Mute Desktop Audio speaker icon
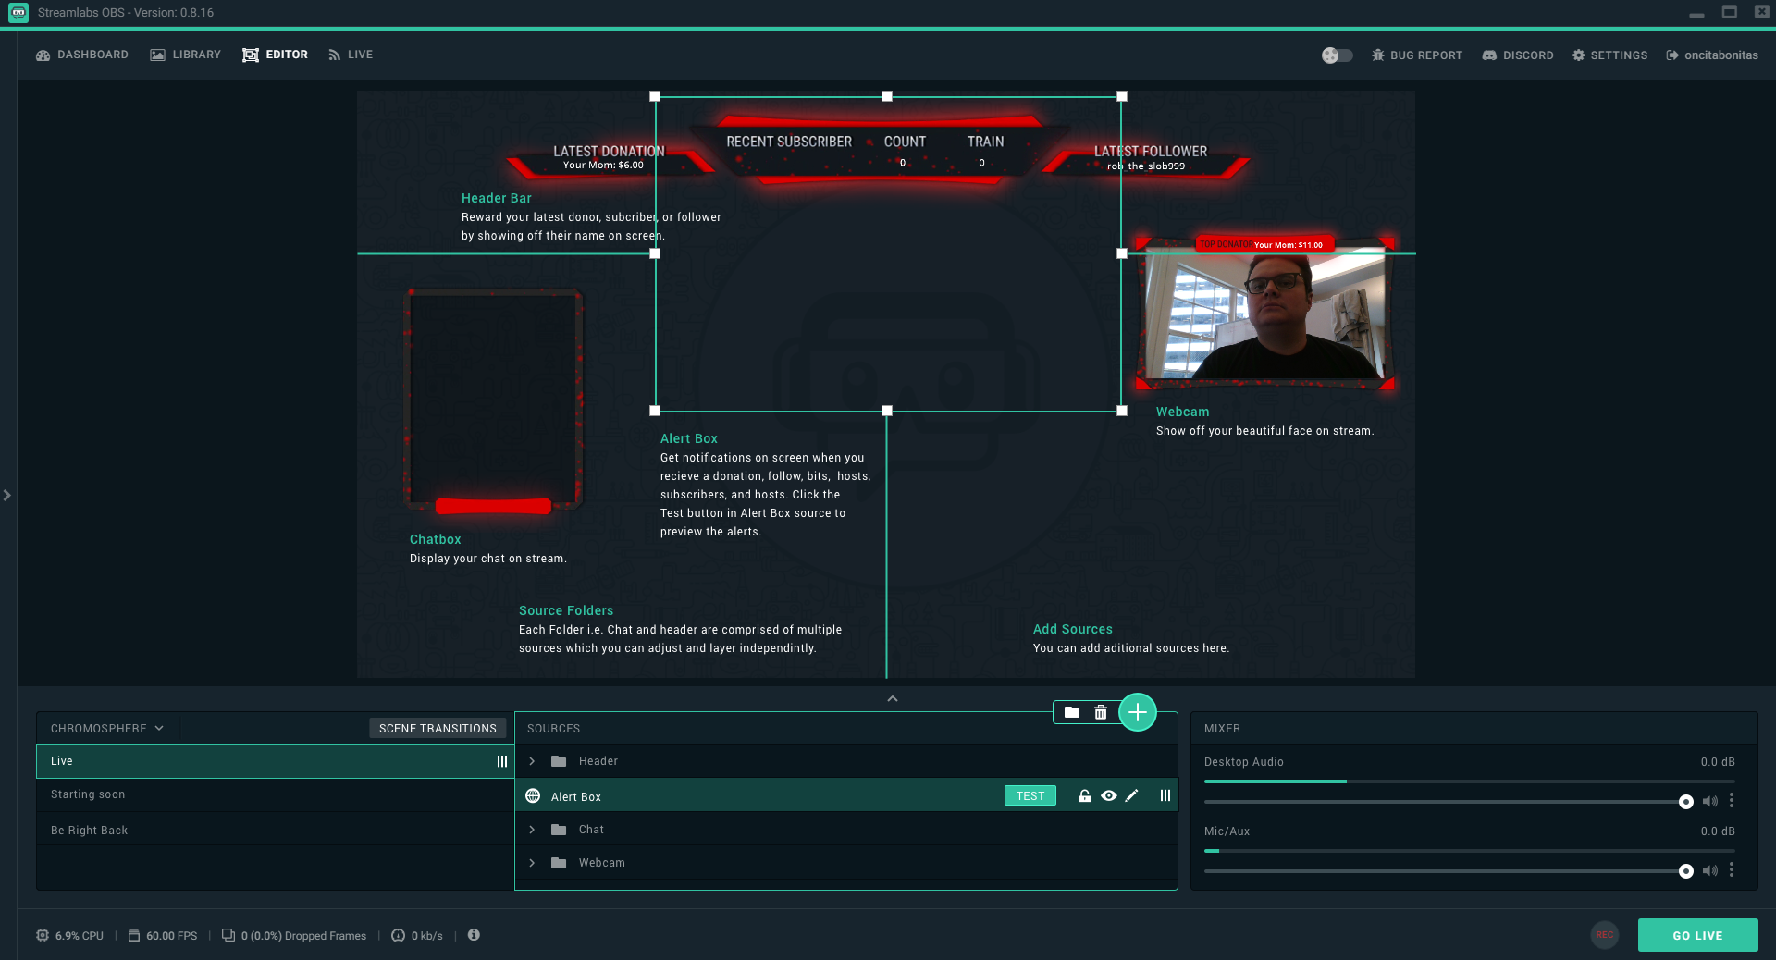Image resolution: width=1776 pixels, height=960 pixels. pyautogui.click(x=1710, y=801)
